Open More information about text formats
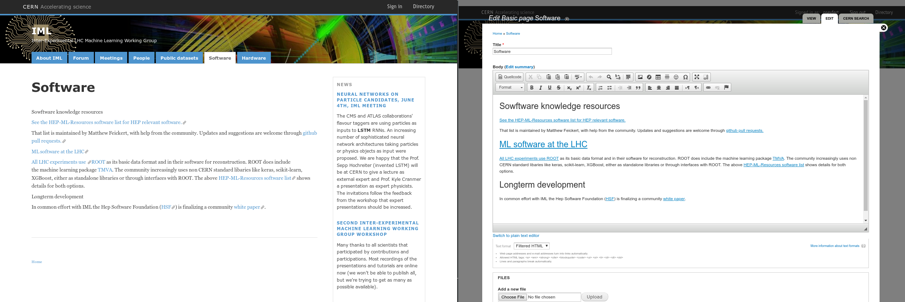The height and width of the screenshot is (302, 905). tap(835, 246)
